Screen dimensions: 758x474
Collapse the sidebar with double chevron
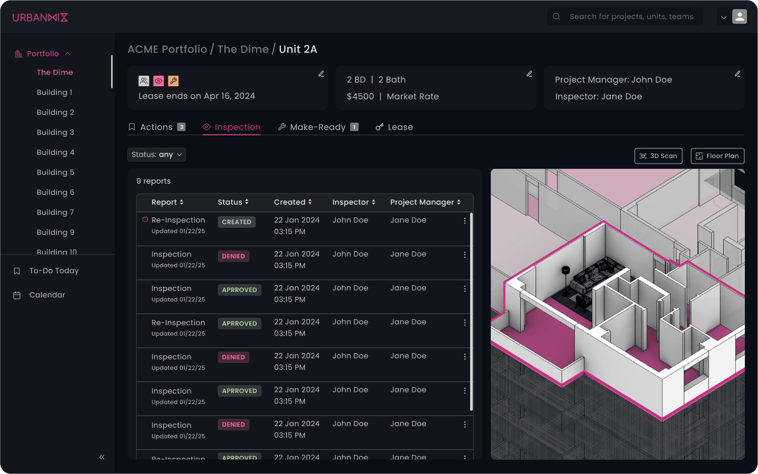102,457
